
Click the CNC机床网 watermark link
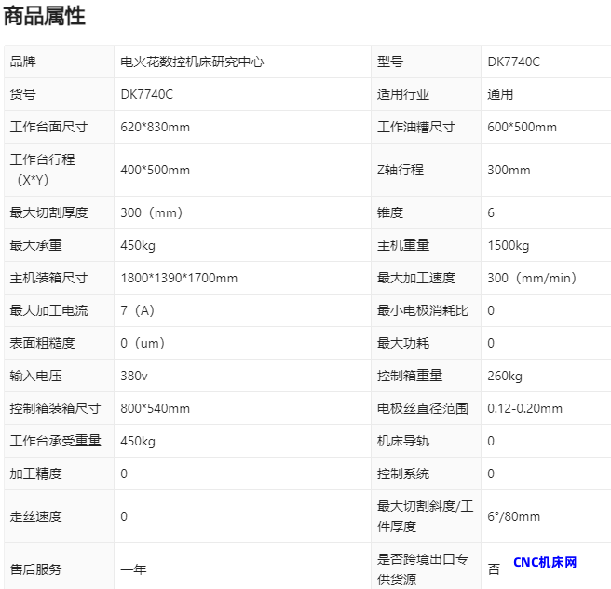(x=545, y=562)
